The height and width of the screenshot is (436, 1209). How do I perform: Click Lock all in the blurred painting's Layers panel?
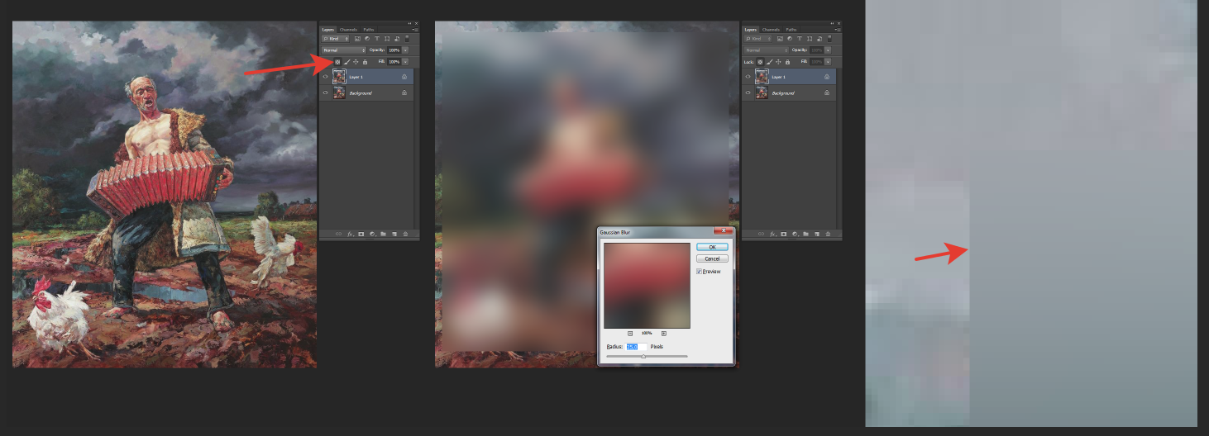[x=787, y=62]
